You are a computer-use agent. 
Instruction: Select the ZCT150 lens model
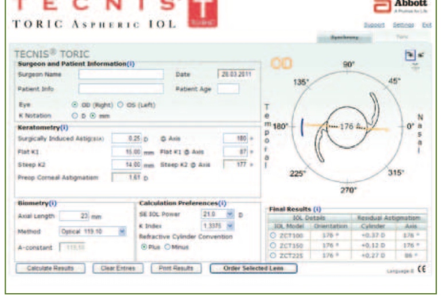point(273,246)
